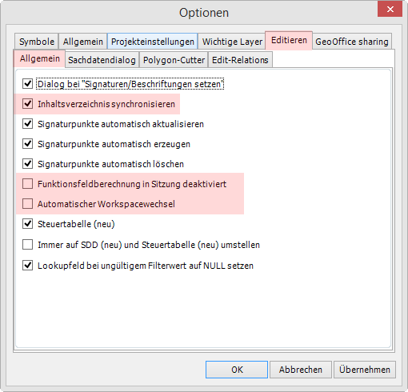Apply changes with Übernehmen button

click(365, 370)
